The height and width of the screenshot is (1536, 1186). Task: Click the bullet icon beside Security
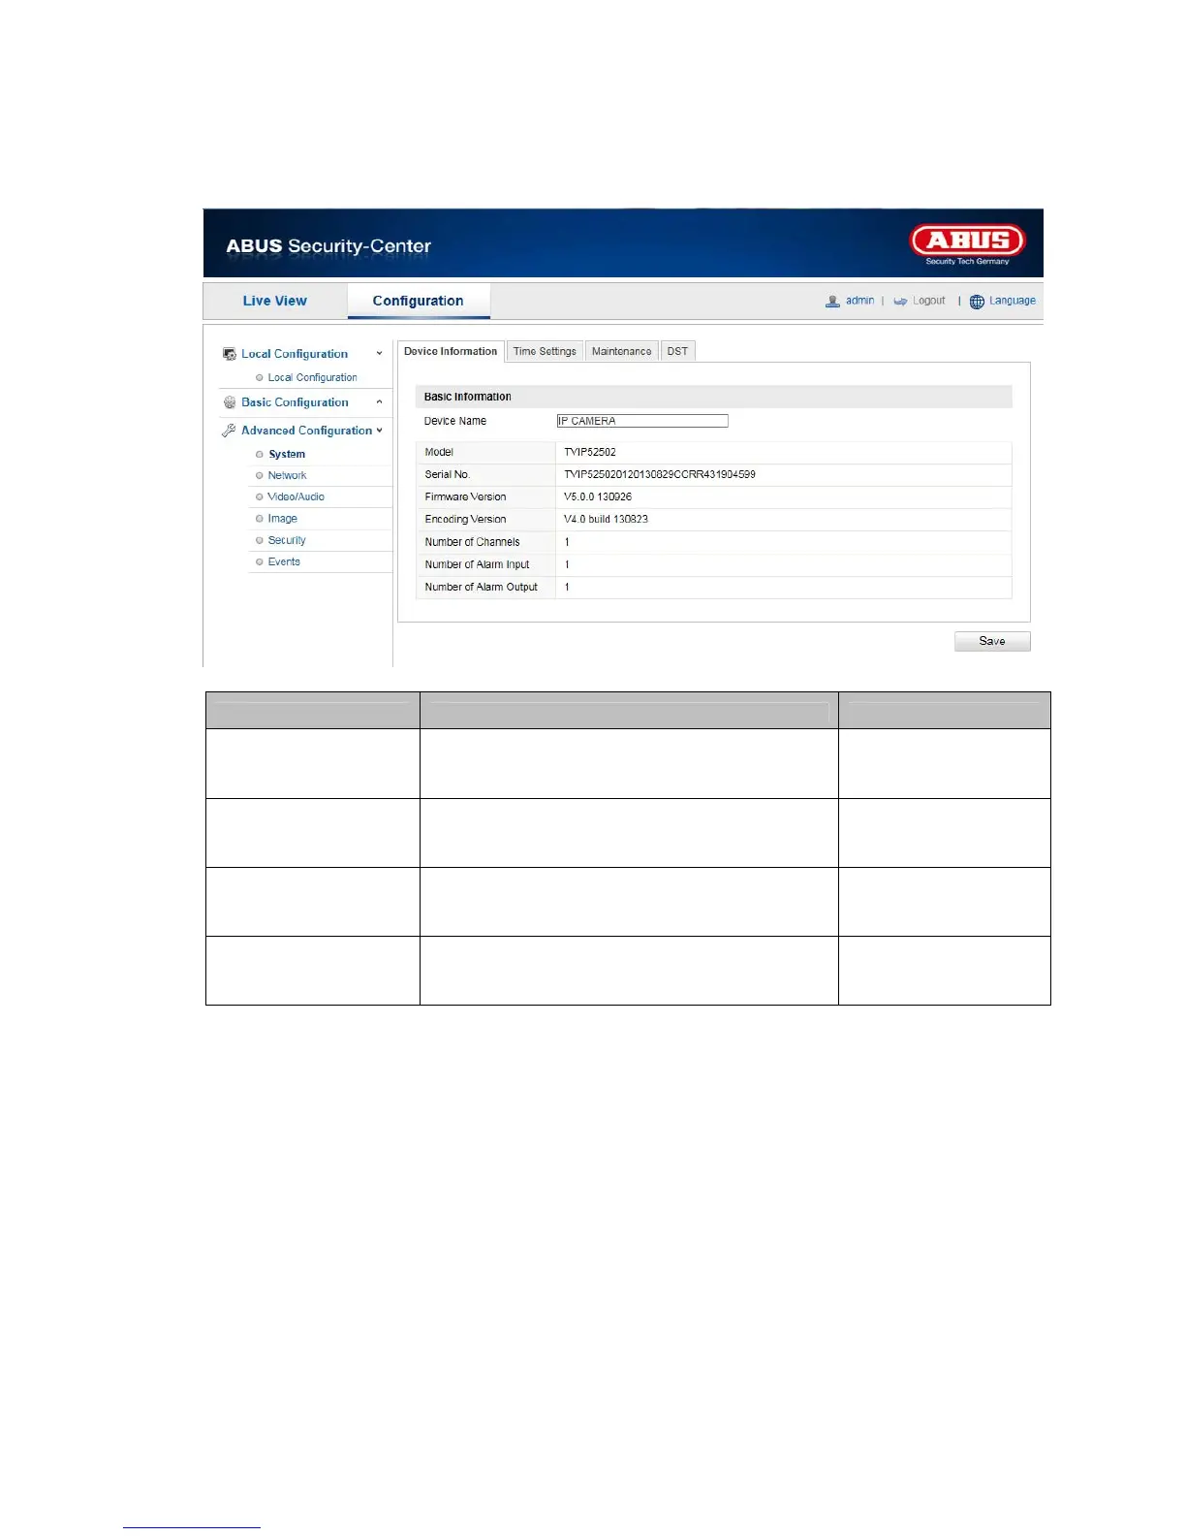tap(259, 540)
